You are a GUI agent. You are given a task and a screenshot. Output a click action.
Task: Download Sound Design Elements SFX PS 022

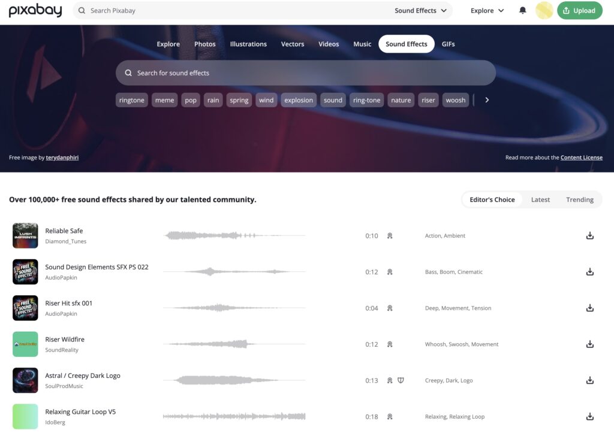pos(590,272)
